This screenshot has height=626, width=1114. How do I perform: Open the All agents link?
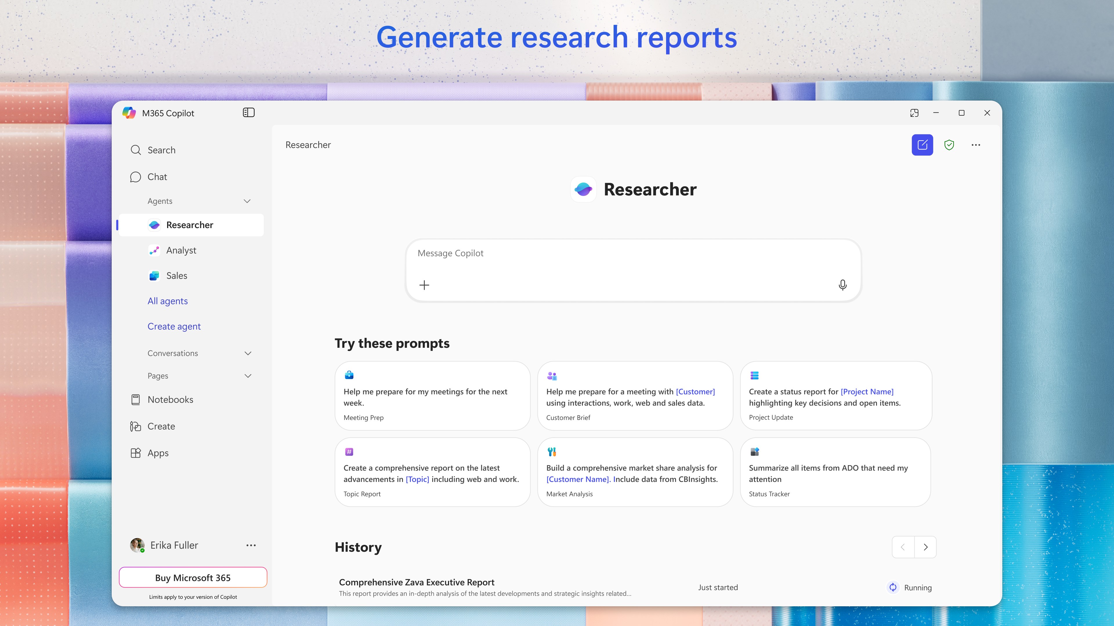click(x=167, y=301)
